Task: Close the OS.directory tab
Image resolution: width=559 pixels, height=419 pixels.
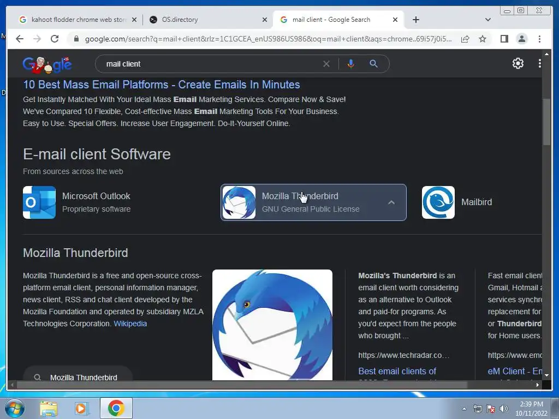Action: pyautogui.click(x=265, y=20)
